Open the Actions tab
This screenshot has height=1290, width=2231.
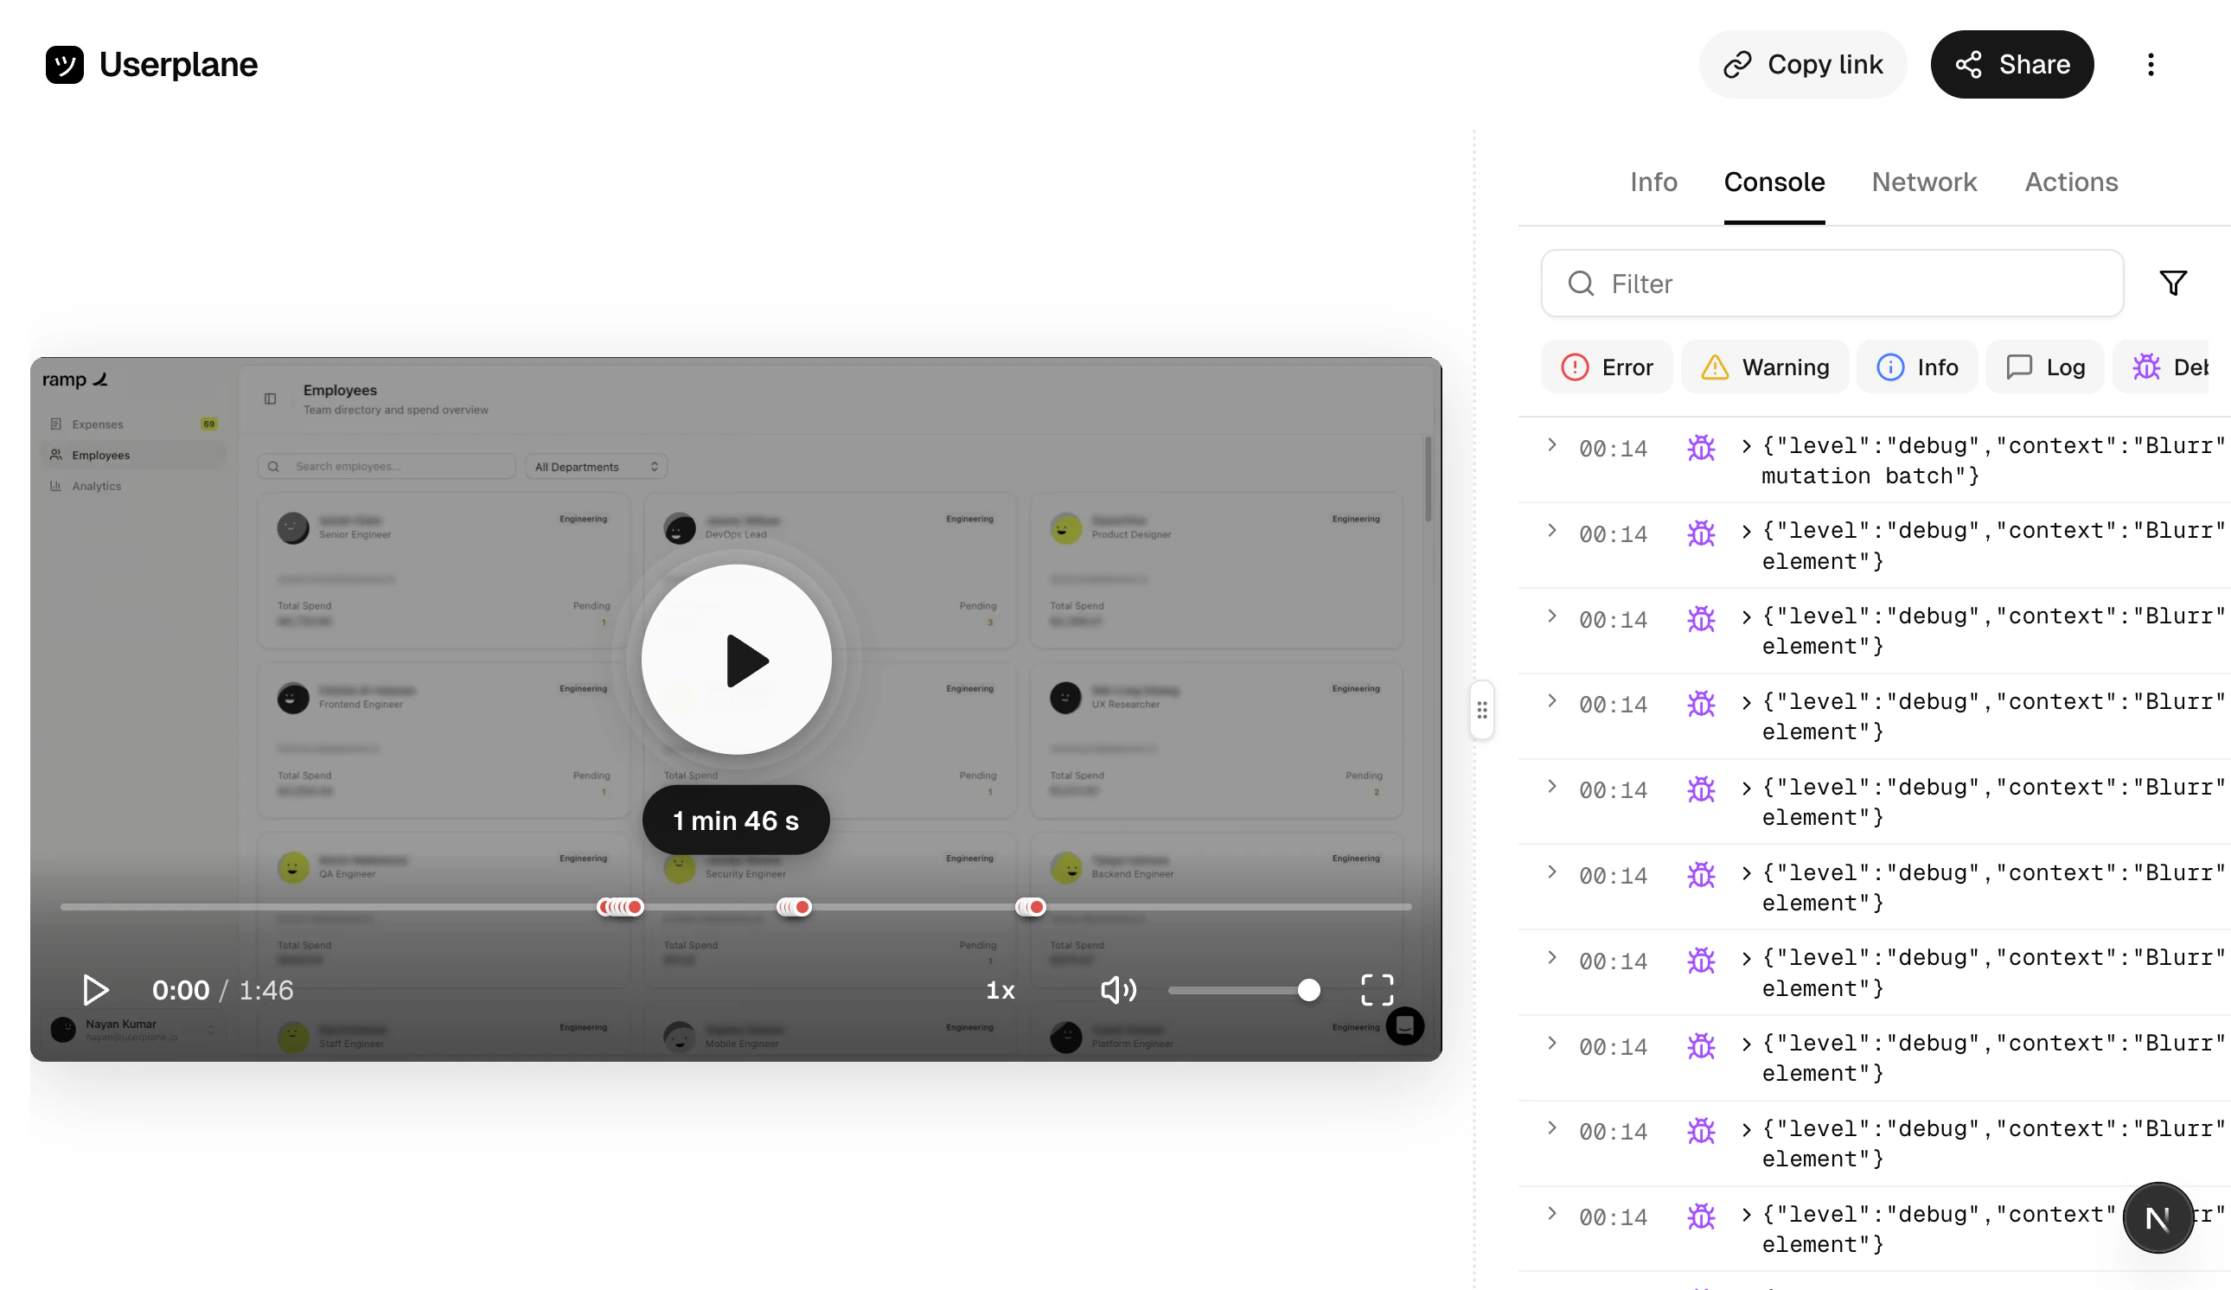[x=2071, y=182]
